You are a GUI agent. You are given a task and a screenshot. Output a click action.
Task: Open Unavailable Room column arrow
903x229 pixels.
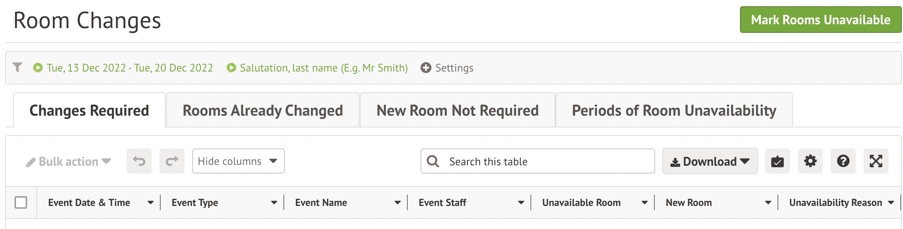coord(645,202)
